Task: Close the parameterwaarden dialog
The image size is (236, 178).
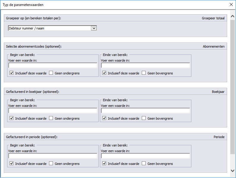Action: pyautogui.click(x=231, y=4)
